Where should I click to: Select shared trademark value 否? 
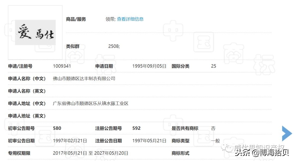point(213,128)
